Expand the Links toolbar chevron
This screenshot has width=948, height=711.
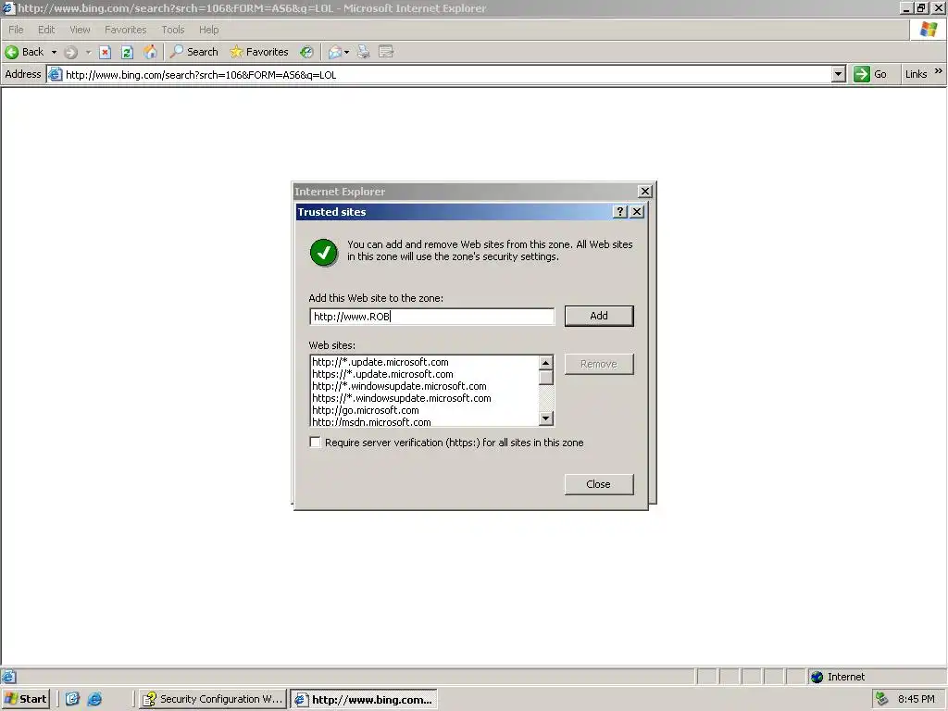[939, 71]
